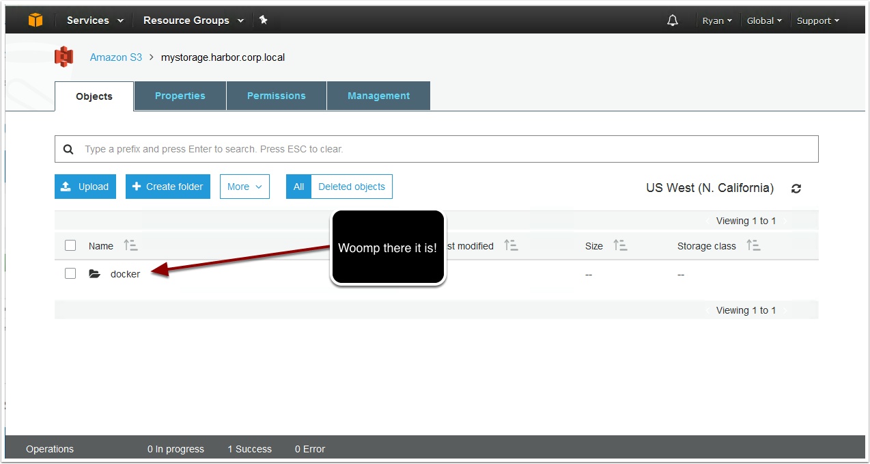Viewport: 870px width, 464px height.
Task: Sort by Last modified sort icon
Action: 511,245
